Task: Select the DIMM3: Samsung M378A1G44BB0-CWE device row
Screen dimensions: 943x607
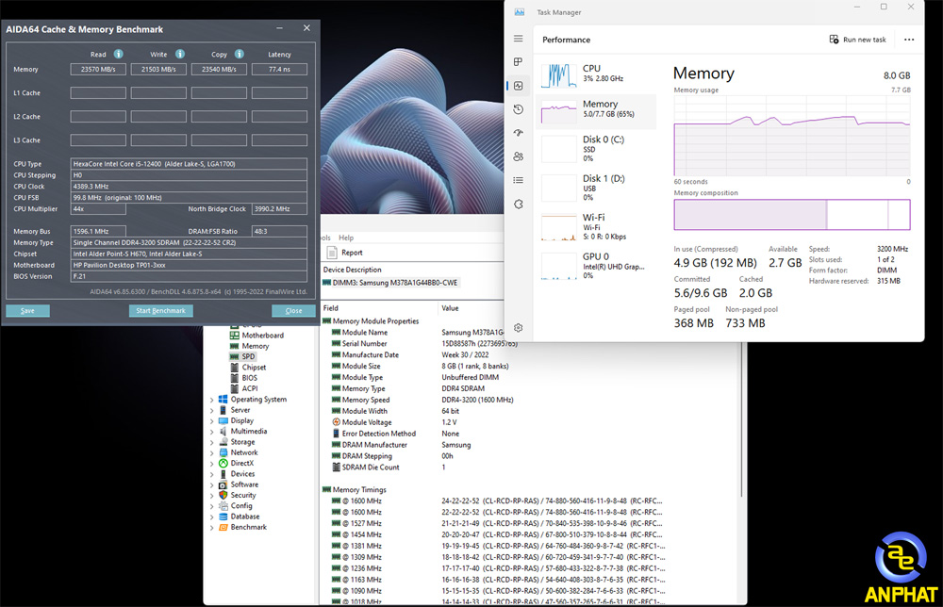Action: point(391,283)
